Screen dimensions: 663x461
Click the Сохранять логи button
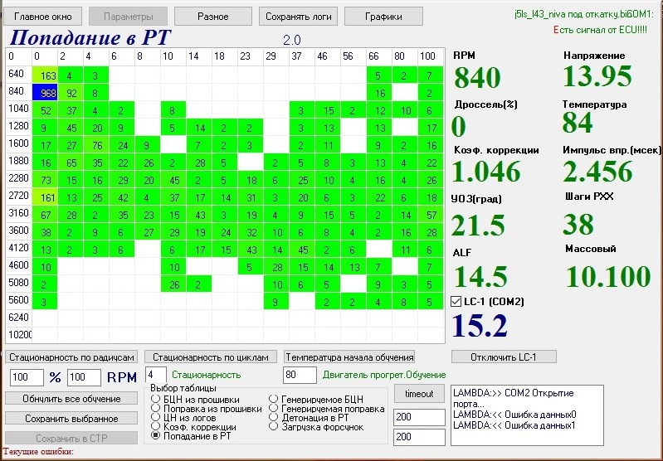coord(298,17)
